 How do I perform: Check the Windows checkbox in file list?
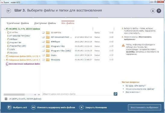tap(43, 60)
